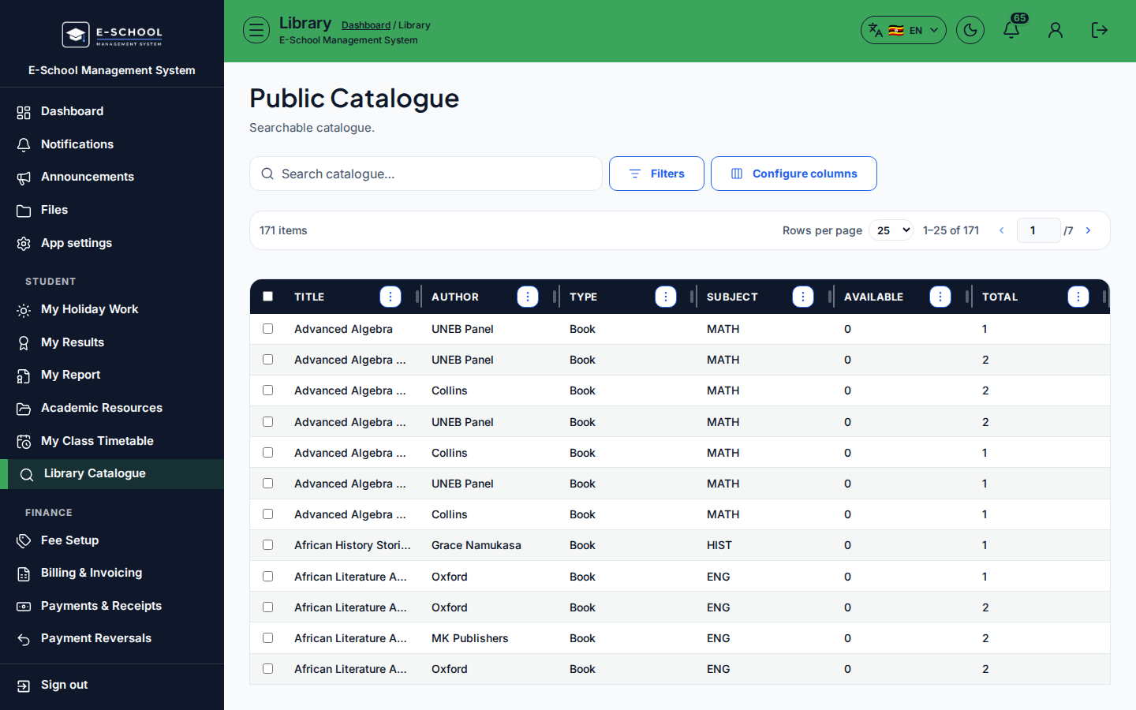
Task: Click the hamburger menu toggle icon
Action: pos(256,30)
